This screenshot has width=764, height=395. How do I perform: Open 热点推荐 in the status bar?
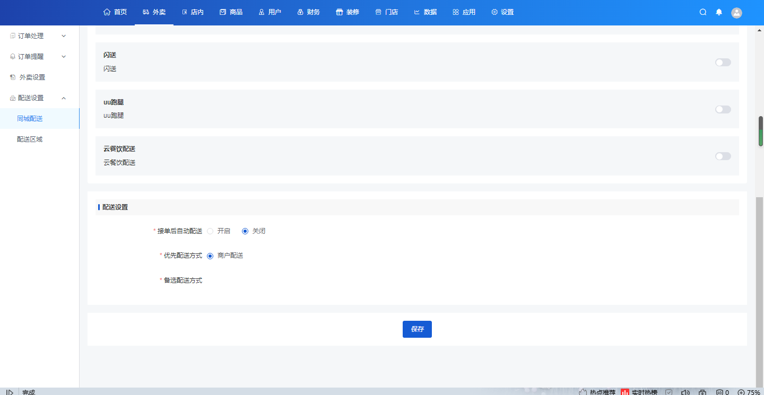pos(597,392)
